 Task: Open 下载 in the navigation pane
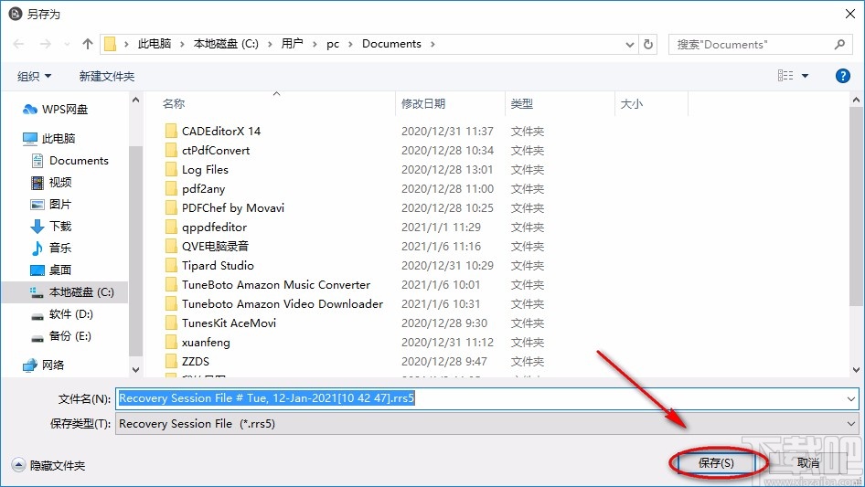click(51, 226)
